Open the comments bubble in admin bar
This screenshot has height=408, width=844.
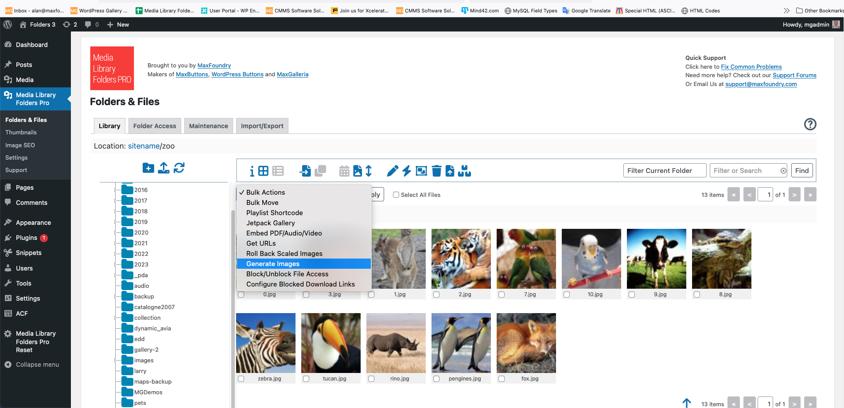point(92,24)
